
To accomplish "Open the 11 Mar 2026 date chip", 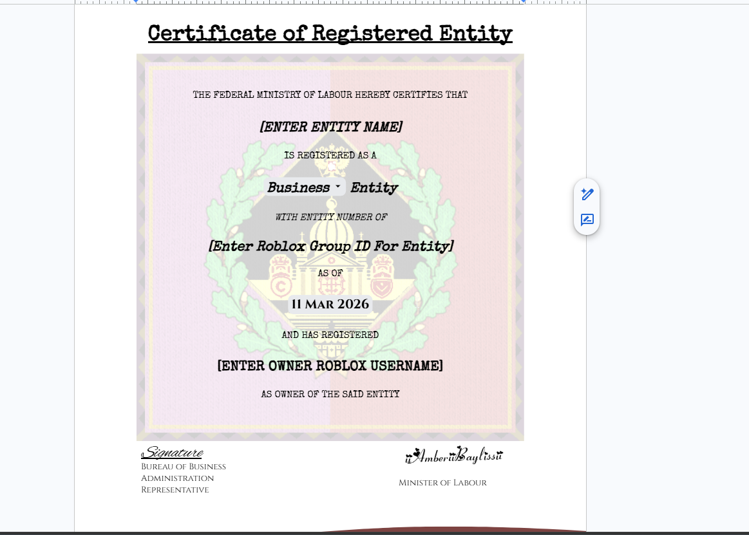I will pos(330,305).
